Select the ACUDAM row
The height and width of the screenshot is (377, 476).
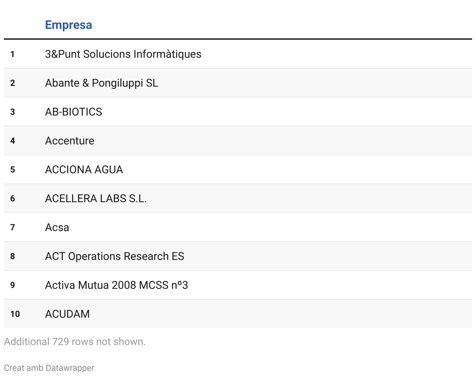(x=238, y=314)
